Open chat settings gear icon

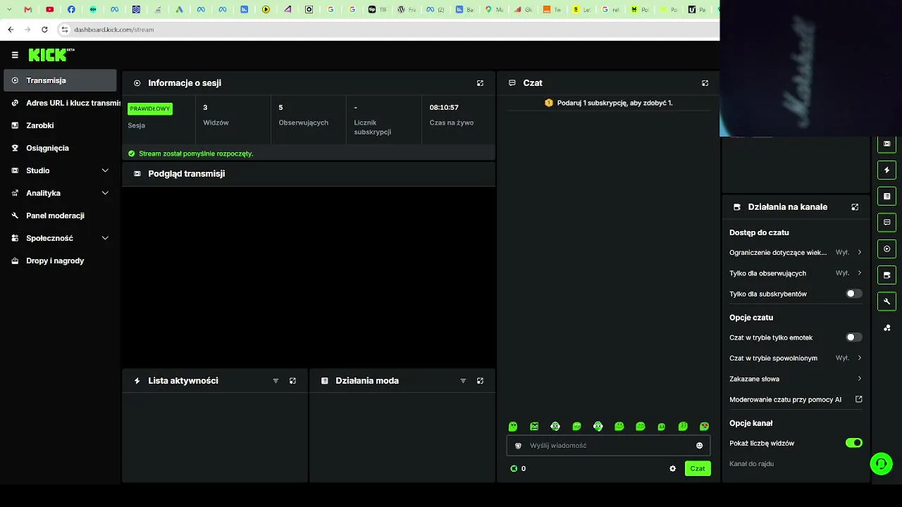point(672,468)
